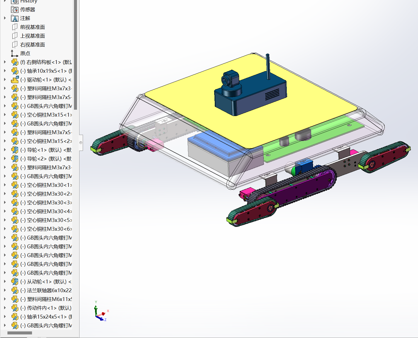Expand the 注解 annotations node

coord(5,18)
